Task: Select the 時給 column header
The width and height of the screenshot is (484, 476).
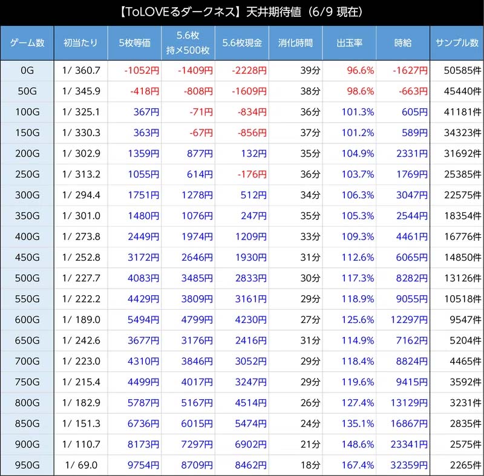Action: click(x=402, y=43)
